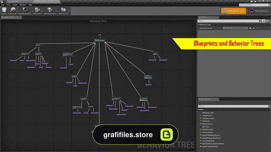Select the FollowDistance key
271x152 pixels.
pyautogui.click(x=208, y=141)
